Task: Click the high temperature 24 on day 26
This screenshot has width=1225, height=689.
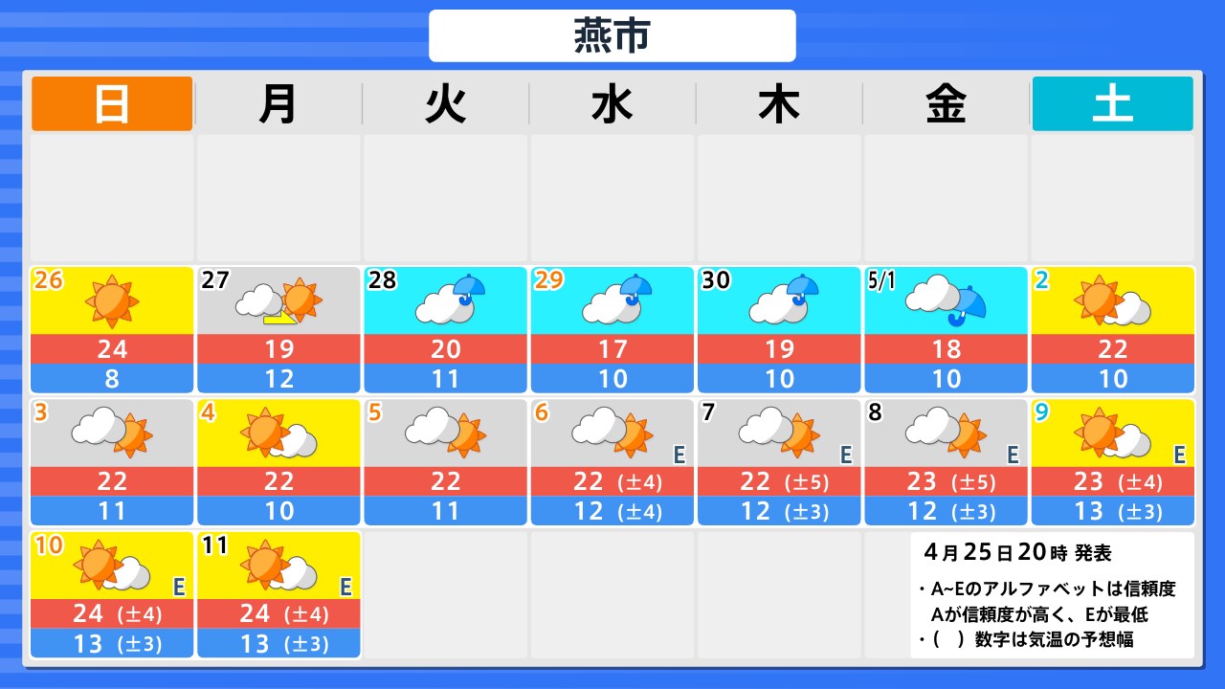Action: point(112,349)
